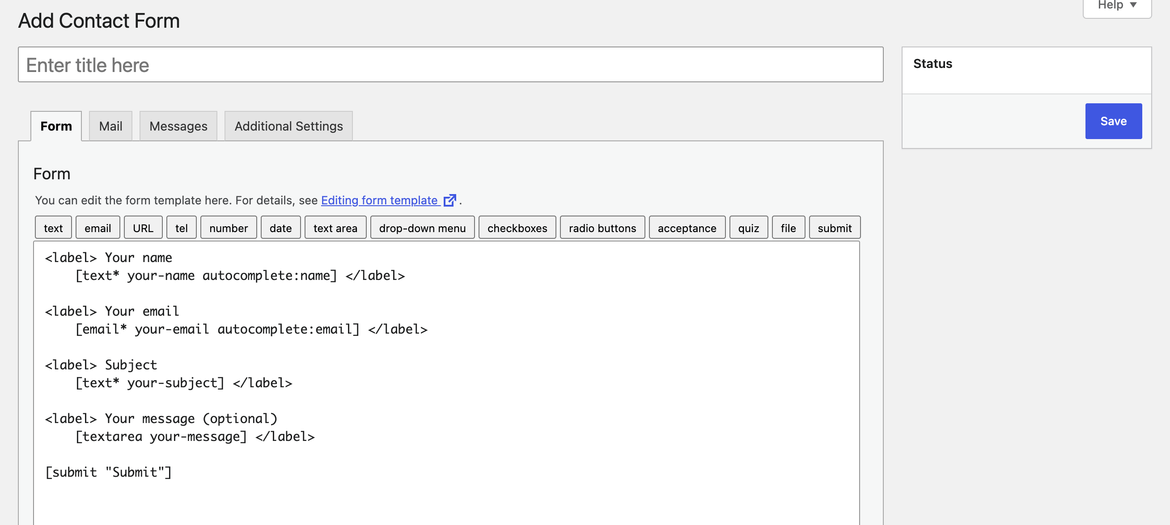
Task: Click the "<label> Your message (optional)" line
Action: pyautogui.click(x=161, y=418)
